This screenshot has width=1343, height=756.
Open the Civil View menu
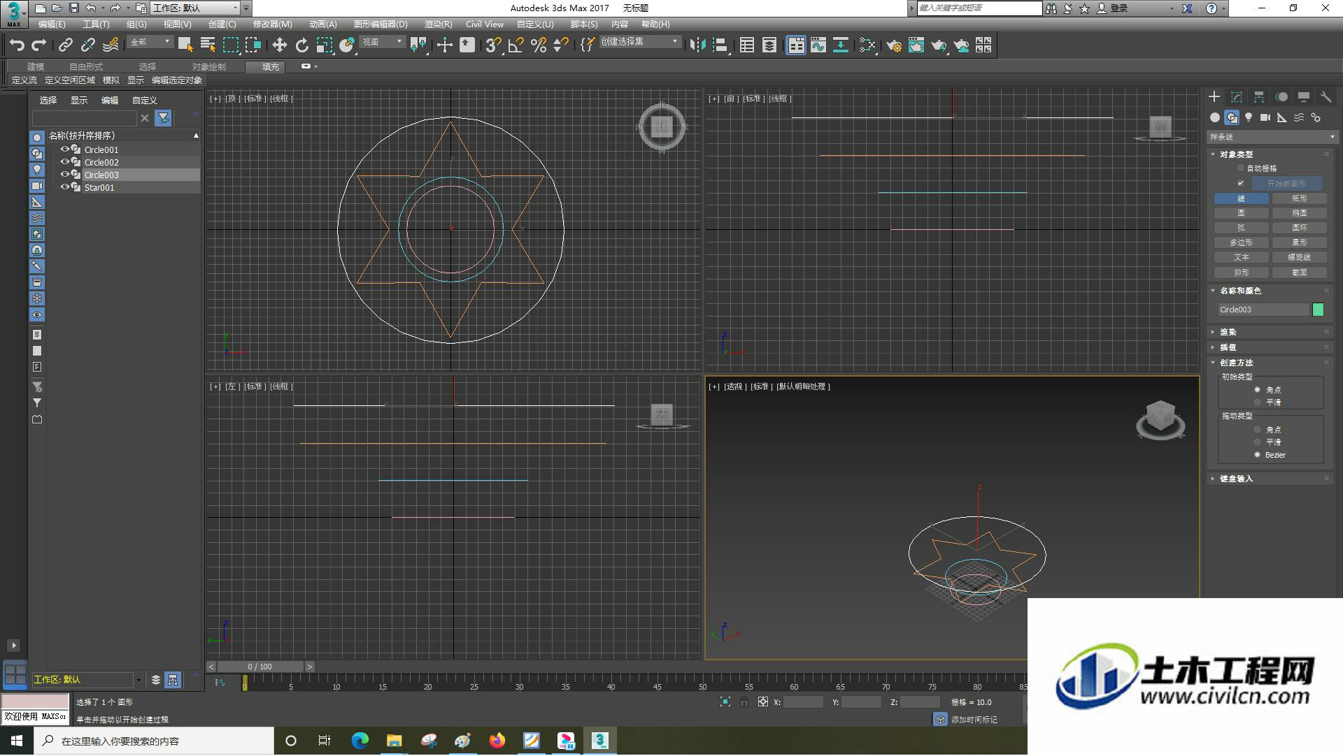click(485, 24)
